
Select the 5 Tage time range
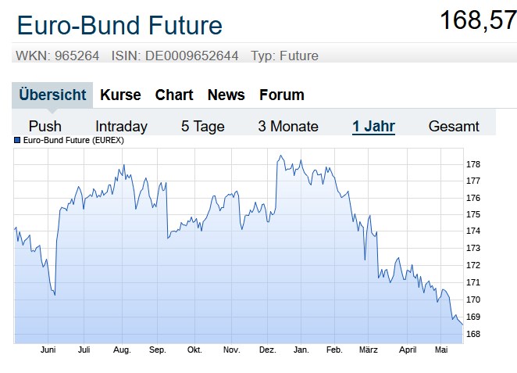pyautogui.click(x=202, y=126)
